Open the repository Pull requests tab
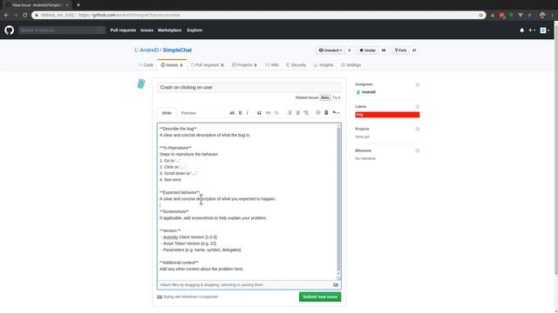The height and width of the screenshot is (313, 558). [208, 65]
